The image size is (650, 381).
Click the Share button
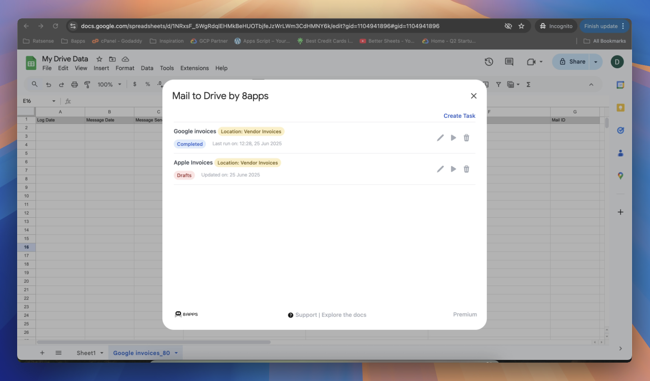tap(572, 62)
